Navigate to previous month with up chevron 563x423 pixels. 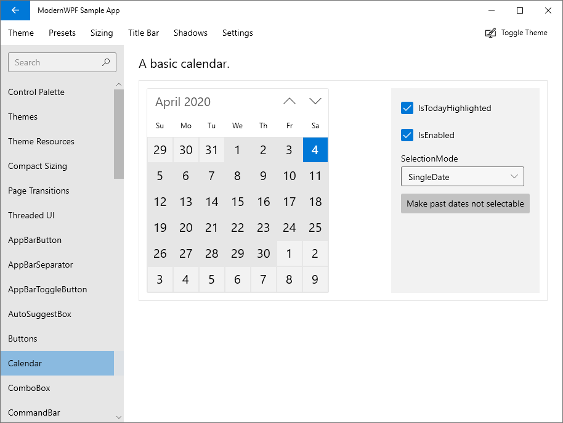click(289, 101)
